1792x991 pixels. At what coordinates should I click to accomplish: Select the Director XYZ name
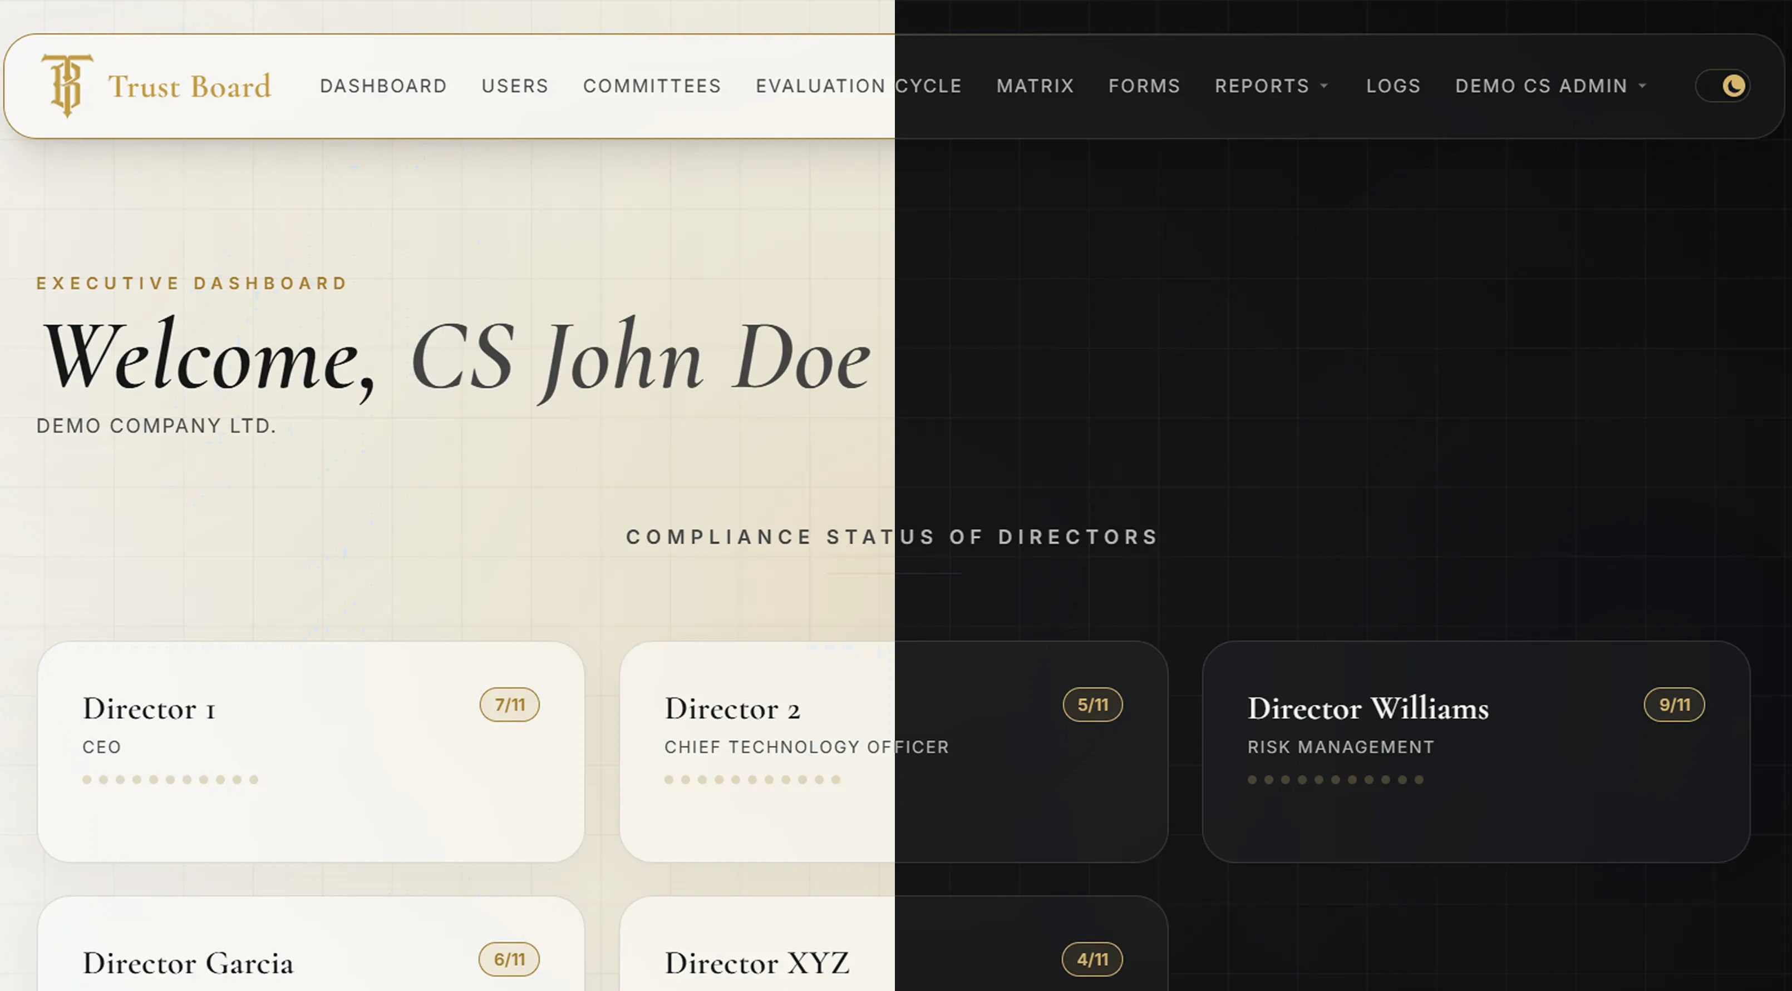pyautogui.click(x=757, y=963)
